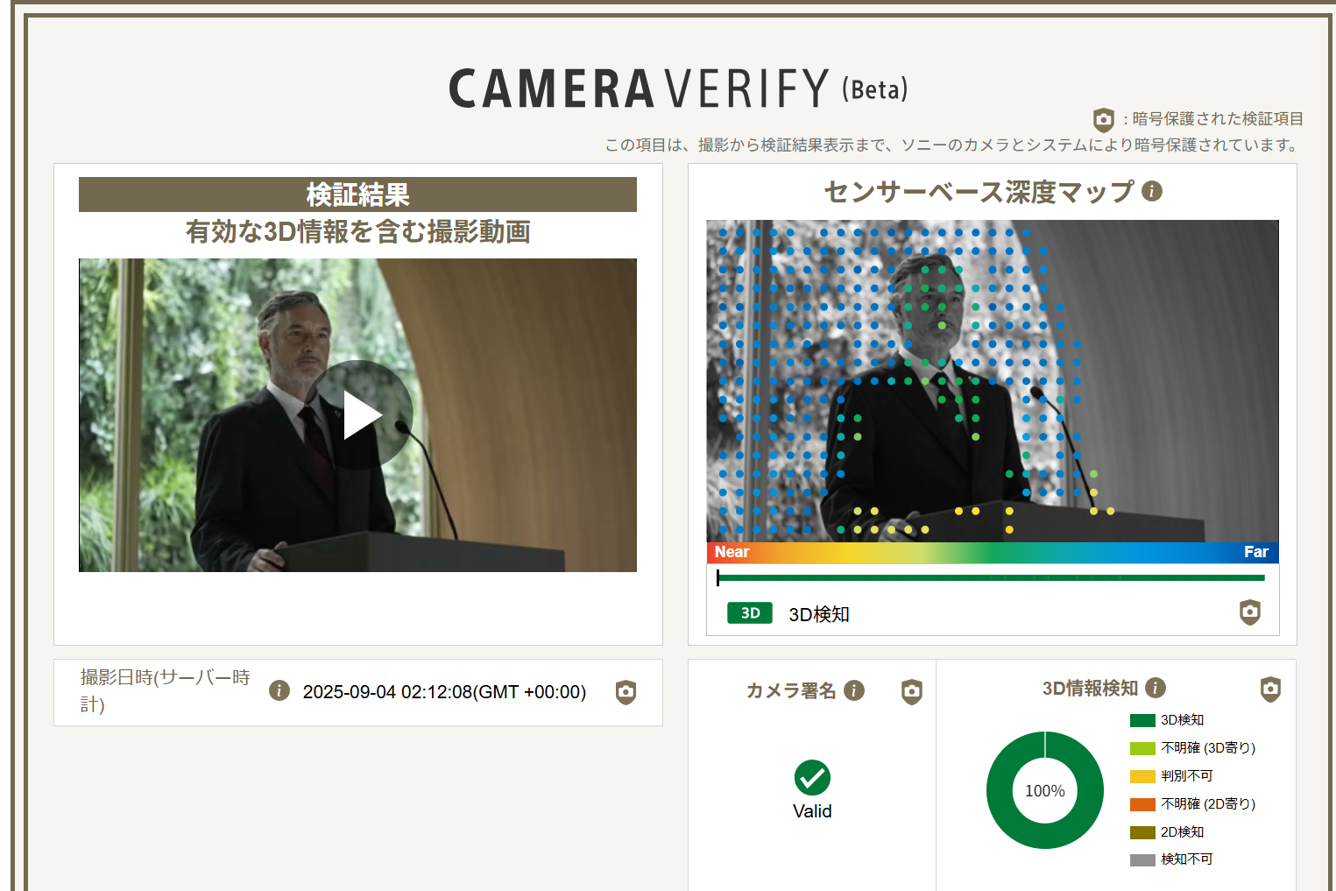Open the センサーベース深度マップ info tooltip
This screenshot has height=891, width=1336.
[x=1154, y=191]
